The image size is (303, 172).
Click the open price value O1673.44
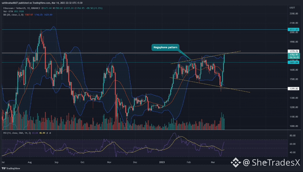pyautogui.click(x=46, y=8)
